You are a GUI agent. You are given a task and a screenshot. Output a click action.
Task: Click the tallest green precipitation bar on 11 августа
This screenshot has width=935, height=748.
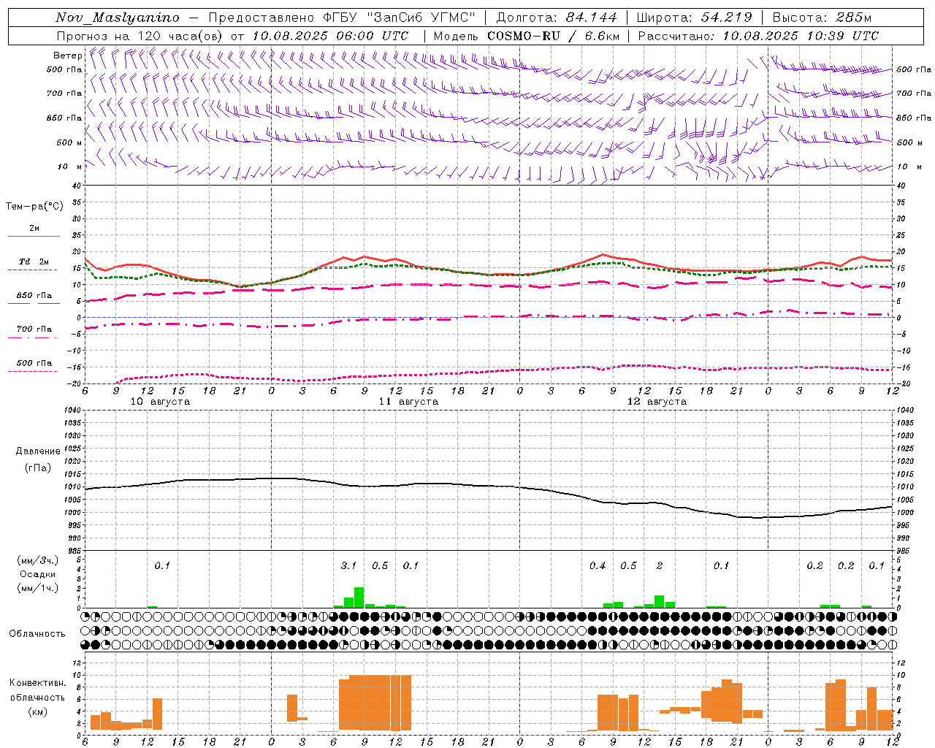(x=359, y=598)
